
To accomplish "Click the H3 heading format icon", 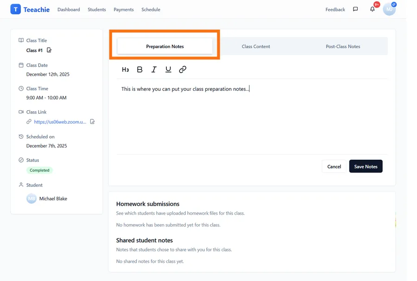I will coord(126,69).
